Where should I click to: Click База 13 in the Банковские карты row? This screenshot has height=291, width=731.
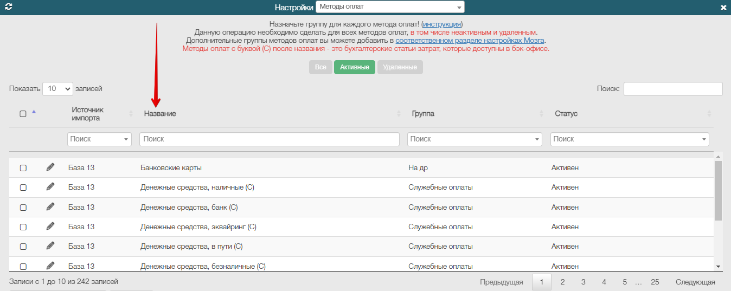(81, 168)
